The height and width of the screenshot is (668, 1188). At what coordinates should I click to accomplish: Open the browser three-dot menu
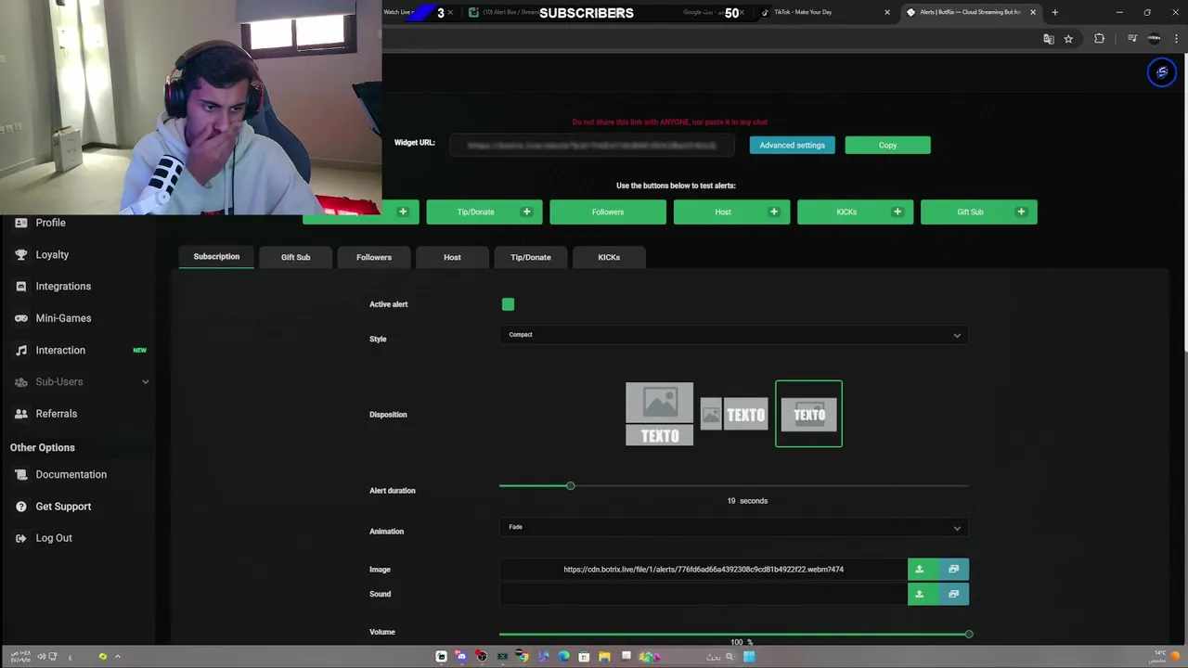click(1177, 39)
